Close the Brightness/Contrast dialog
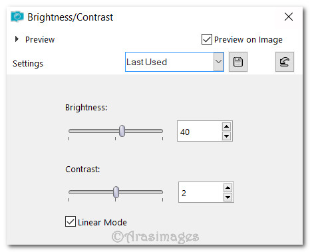The image size is (310, 252). tap(289, 17)
